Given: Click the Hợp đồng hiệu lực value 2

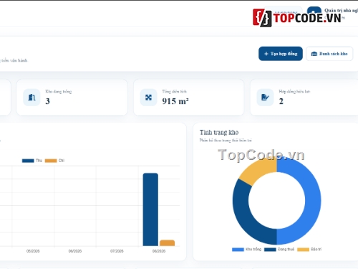Looking at the screenshot, I should click(x=281, y=101).
